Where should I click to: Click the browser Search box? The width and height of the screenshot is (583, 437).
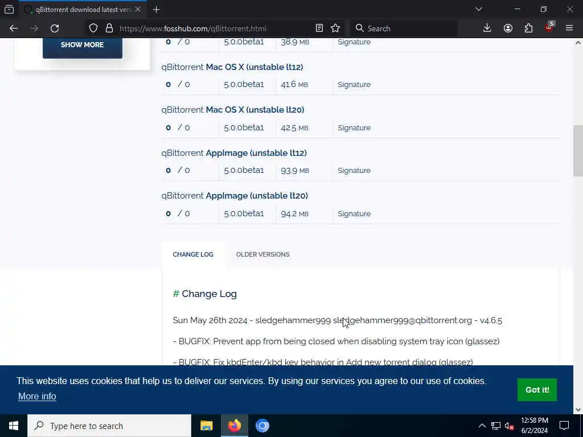[x=404, y=28]
